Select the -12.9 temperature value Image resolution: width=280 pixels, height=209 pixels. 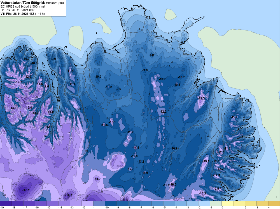(x=28, y=77)
